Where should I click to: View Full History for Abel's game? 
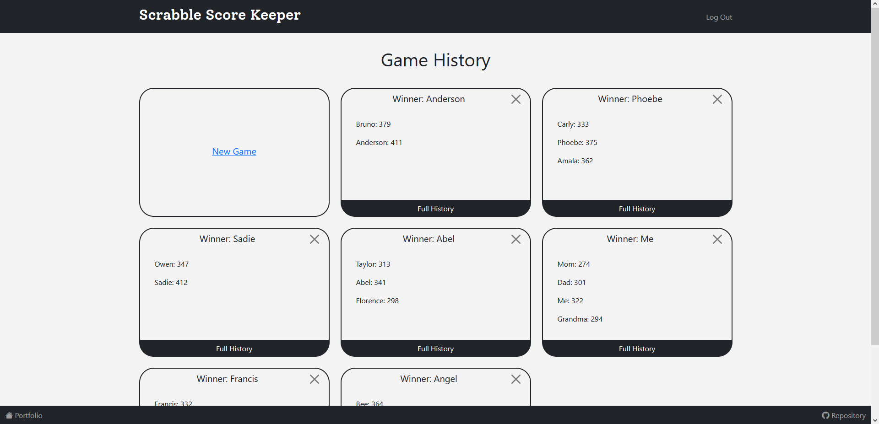[x=436, y=349]
